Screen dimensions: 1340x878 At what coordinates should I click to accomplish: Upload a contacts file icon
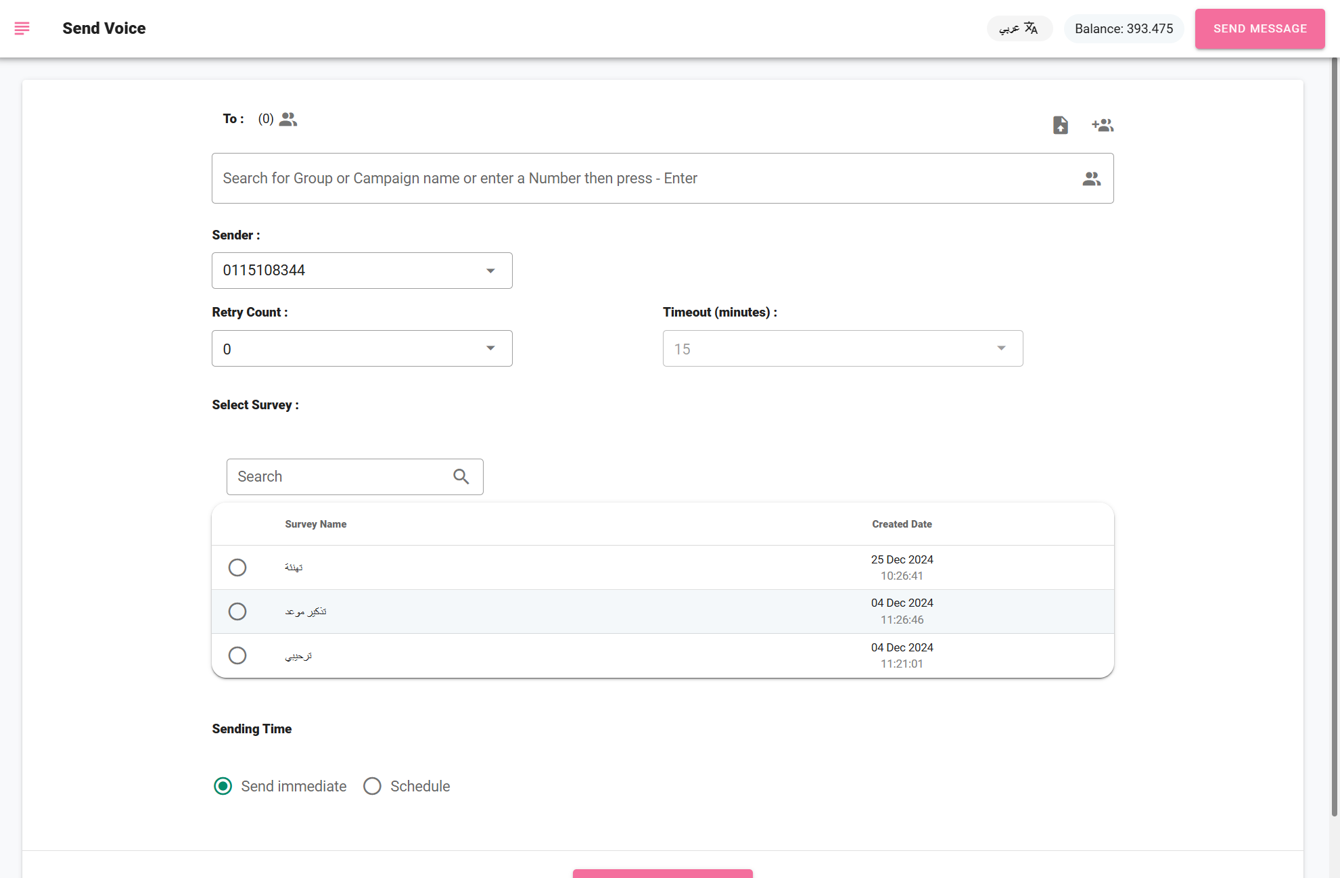tap(1061, 125)
